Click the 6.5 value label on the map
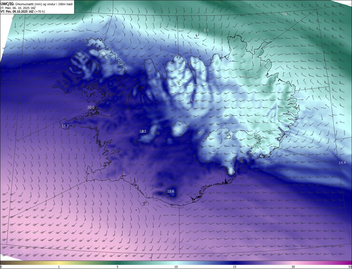352x269 pixels. pyautogui.click(x=270, y=85)
